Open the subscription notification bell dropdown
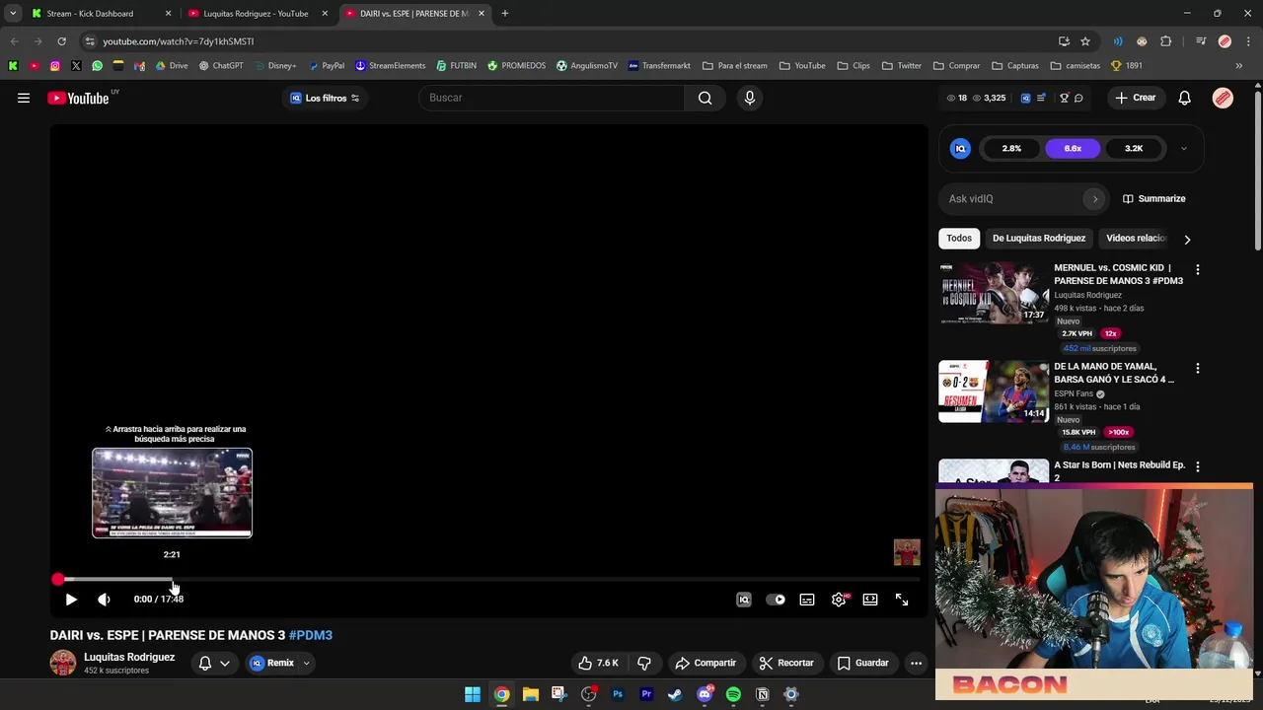 [214, 663]
